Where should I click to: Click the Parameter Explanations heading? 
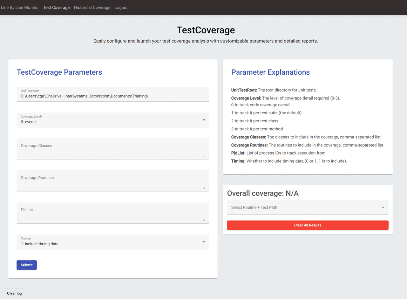[270, 72]
